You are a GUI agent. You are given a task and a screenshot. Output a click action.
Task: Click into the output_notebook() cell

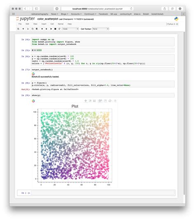click(102, 69)
